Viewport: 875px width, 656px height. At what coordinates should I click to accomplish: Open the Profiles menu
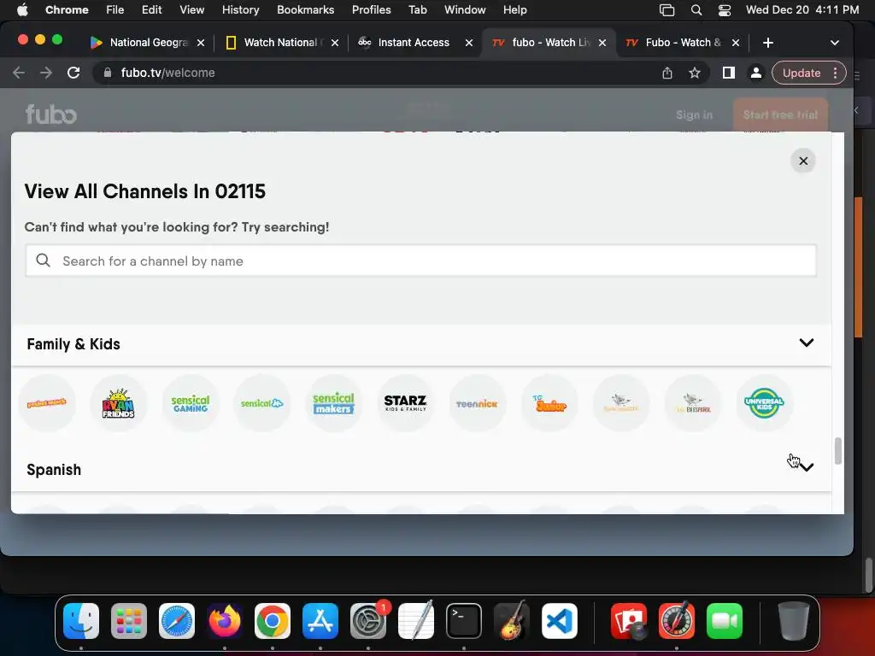[371, 9]
